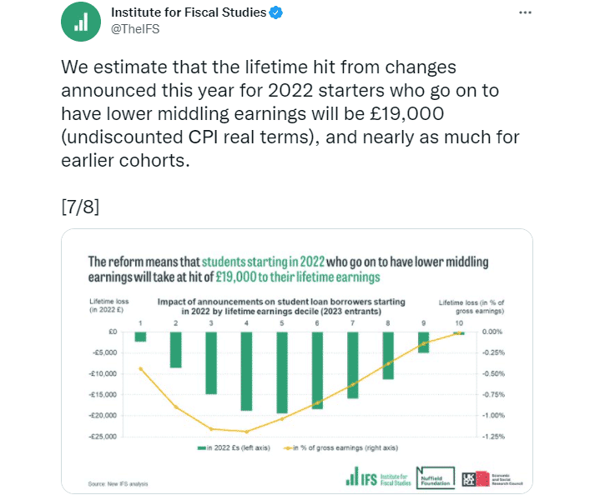Click the IFS green profile avatar
This screenshot has width=595, height=500.
tap(81, 21)
